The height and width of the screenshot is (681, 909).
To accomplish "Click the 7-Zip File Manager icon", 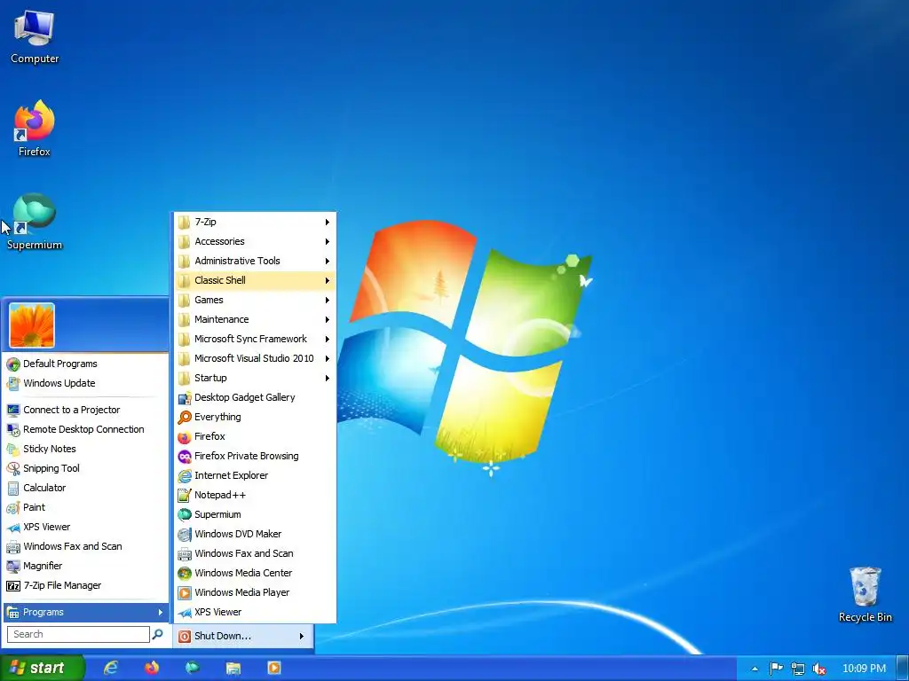I will (12, 586).
